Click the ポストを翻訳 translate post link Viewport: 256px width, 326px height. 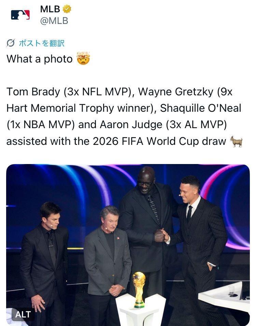pyautogui.click(x=41, y=43)
